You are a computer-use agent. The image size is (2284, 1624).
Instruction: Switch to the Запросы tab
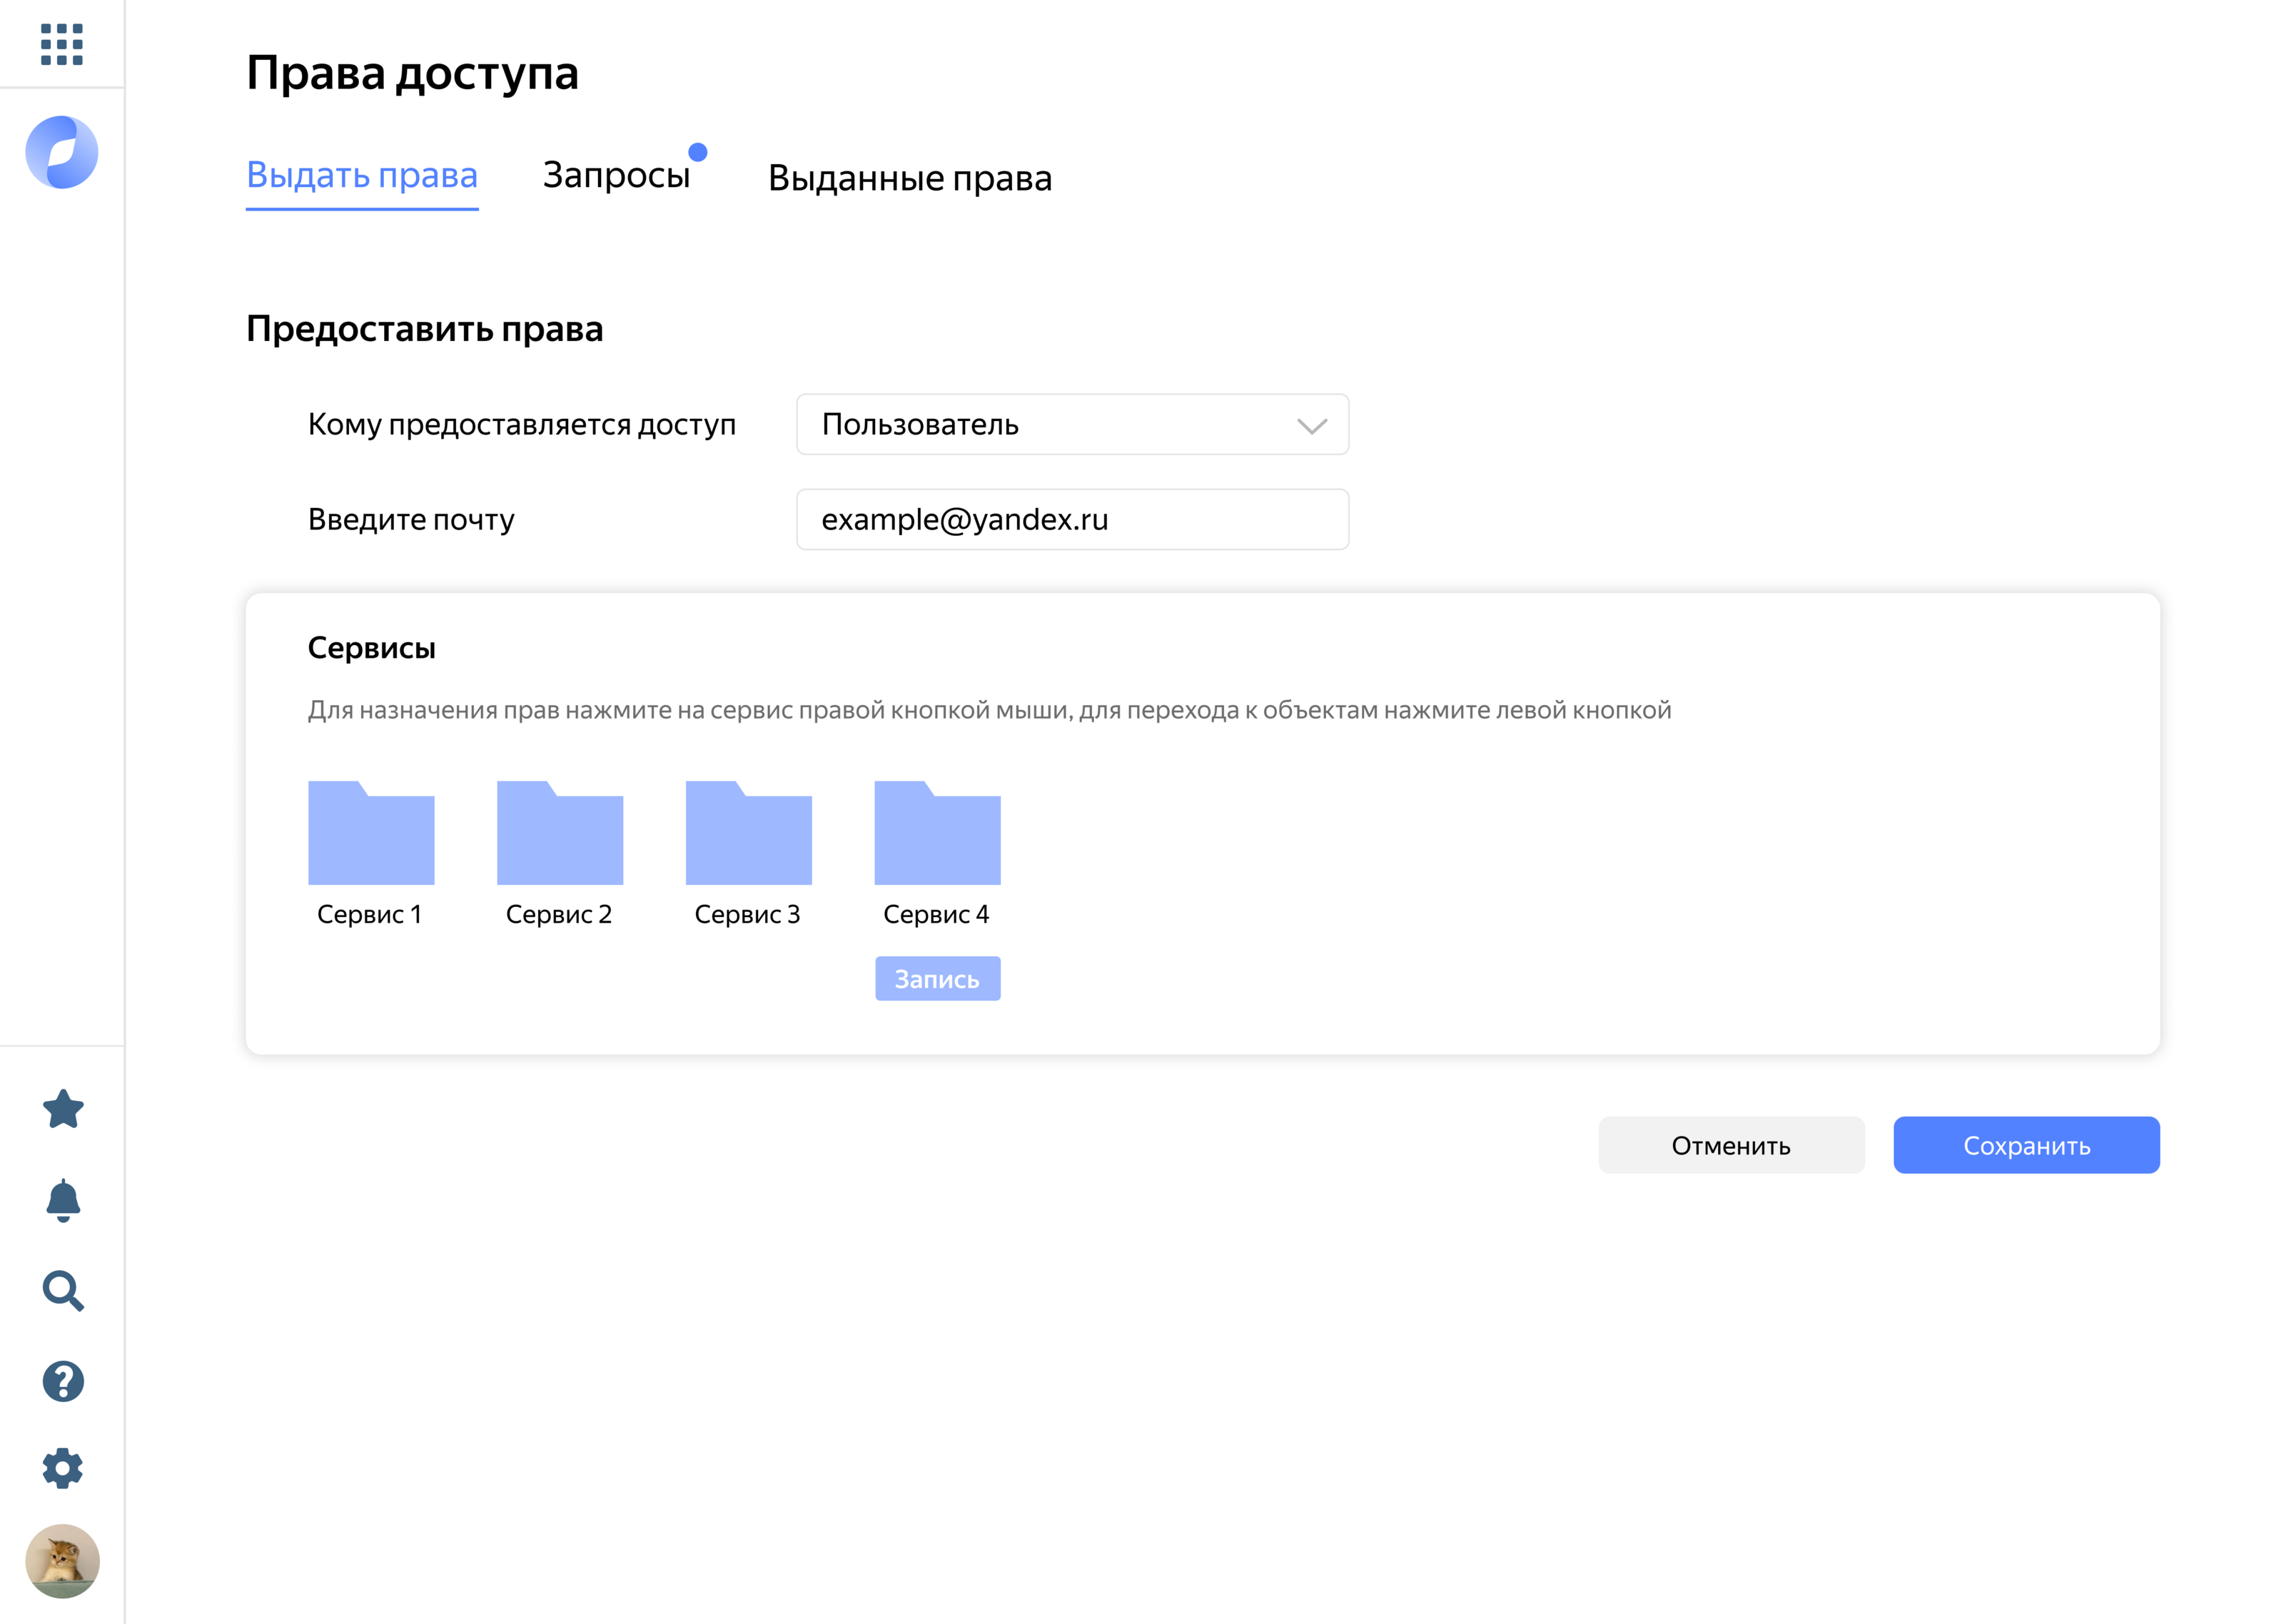[x=616, y=175]
